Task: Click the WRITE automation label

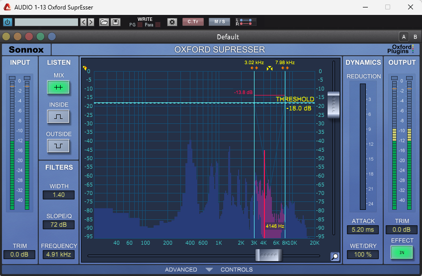Action: [x=145, y=19]
